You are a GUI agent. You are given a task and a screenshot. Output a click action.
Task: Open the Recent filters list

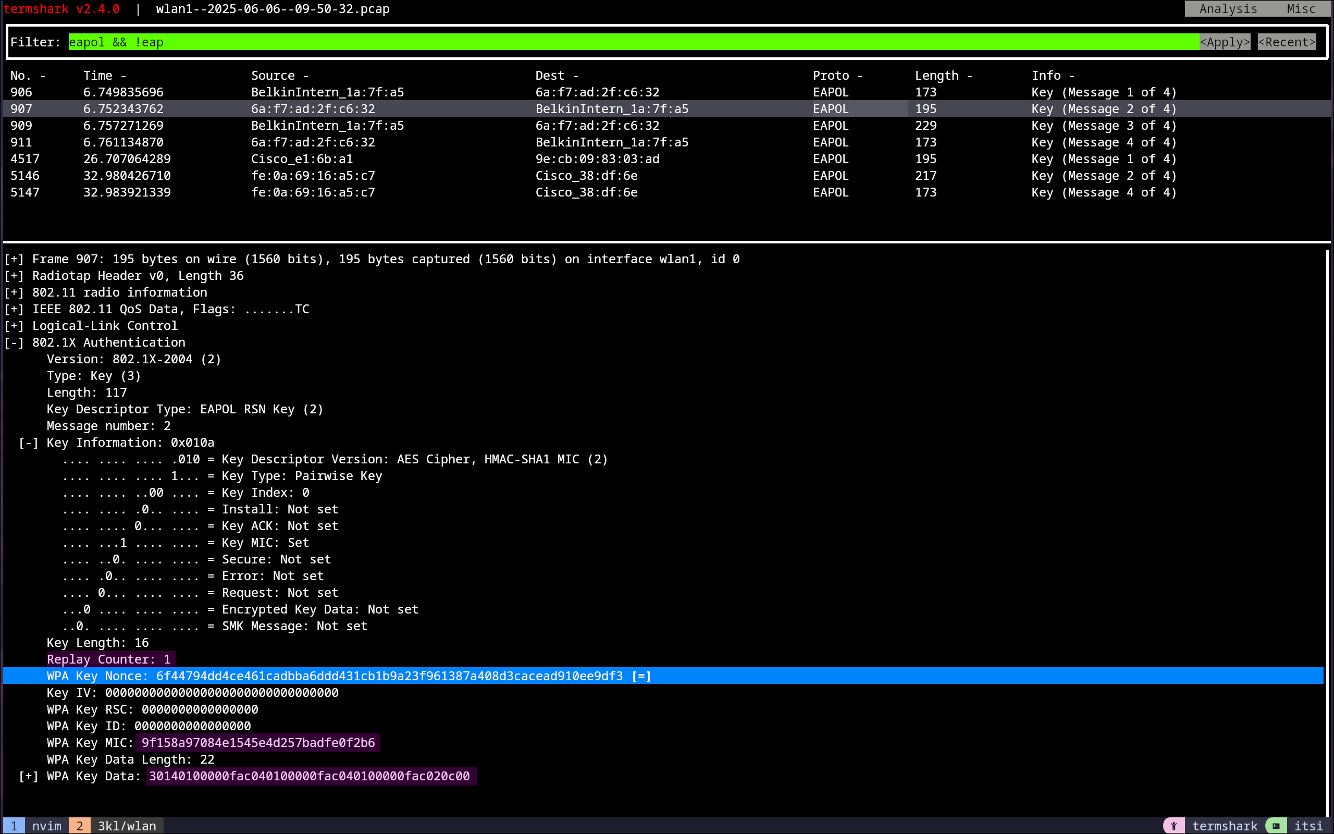[x=1287, y=42]
